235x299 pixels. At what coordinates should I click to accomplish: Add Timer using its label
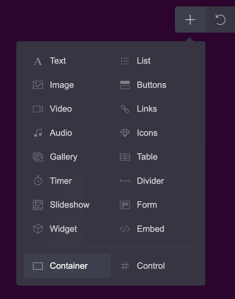[x=61, y=181]
